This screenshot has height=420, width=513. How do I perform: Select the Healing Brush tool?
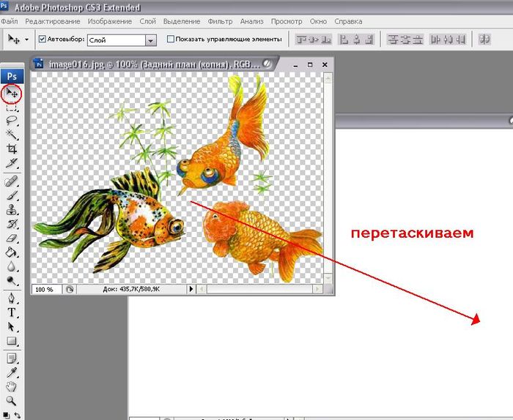pyautogui.click(x=12, y=181)
